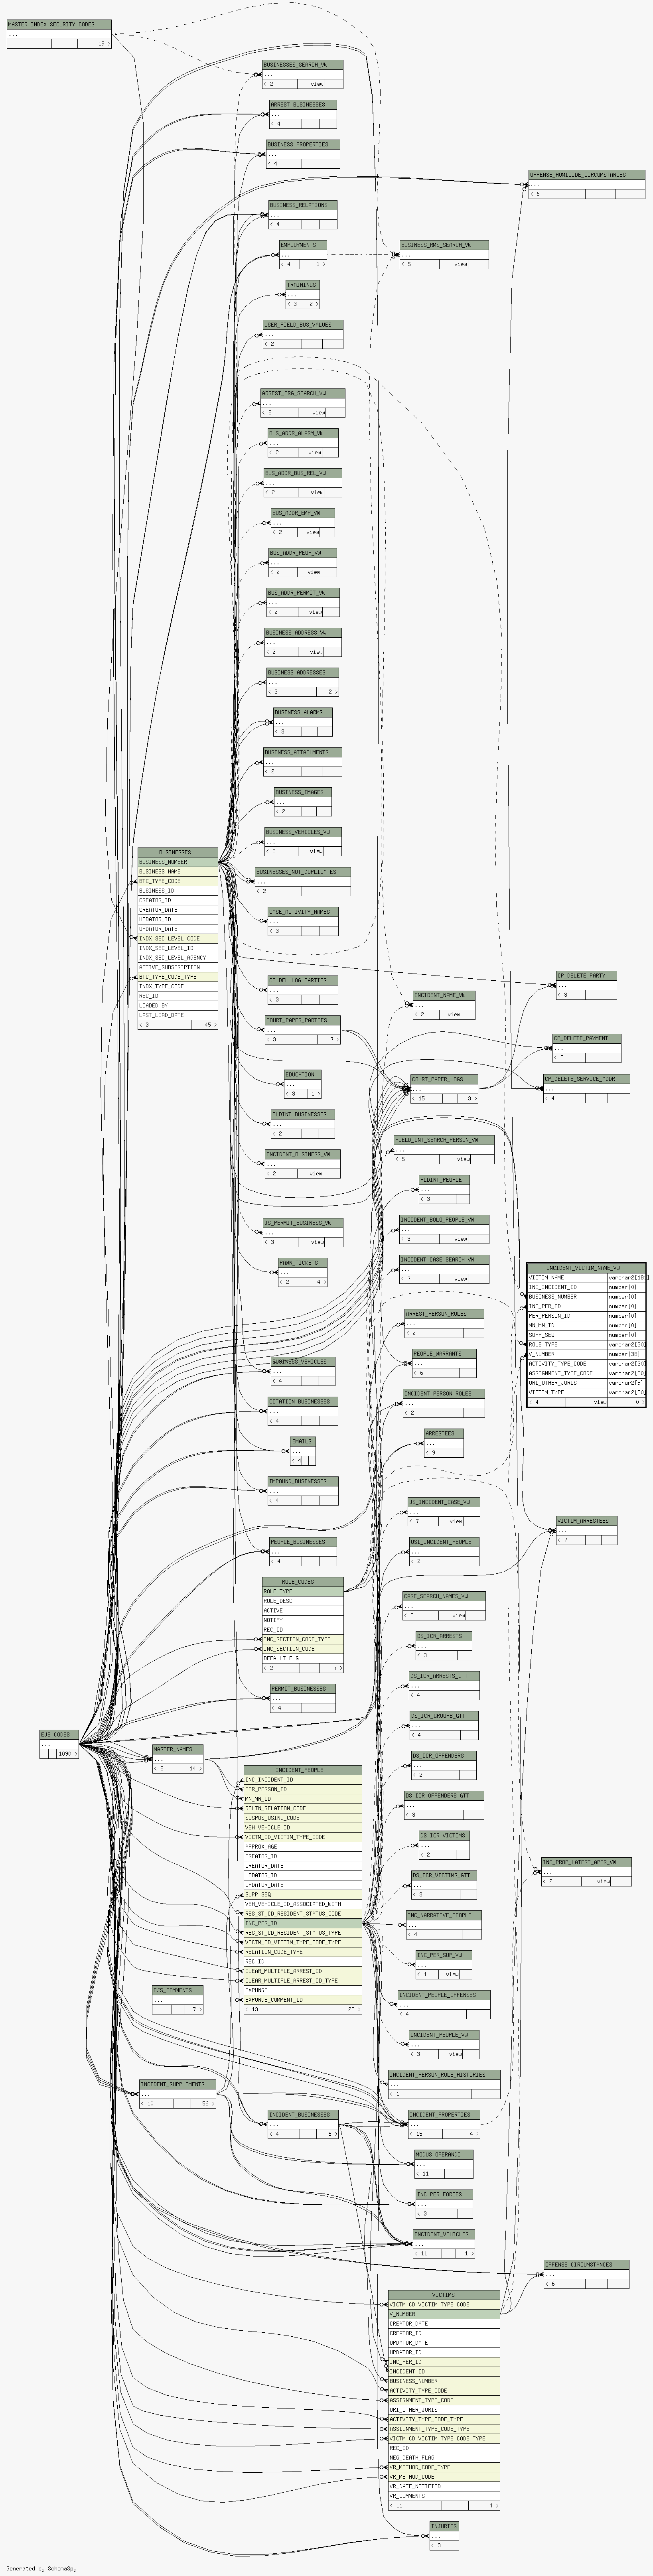Click the Generated by SchemaSpy footer text
The image size is (653, 2576).
click(x=41, y=2568)
